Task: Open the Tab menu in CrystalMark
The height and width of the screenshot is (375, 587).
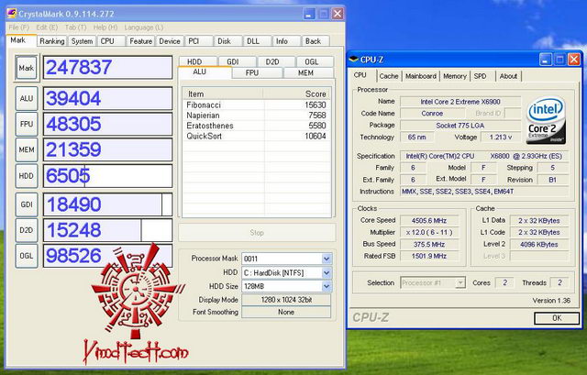Action: click(x=75, y=28)
